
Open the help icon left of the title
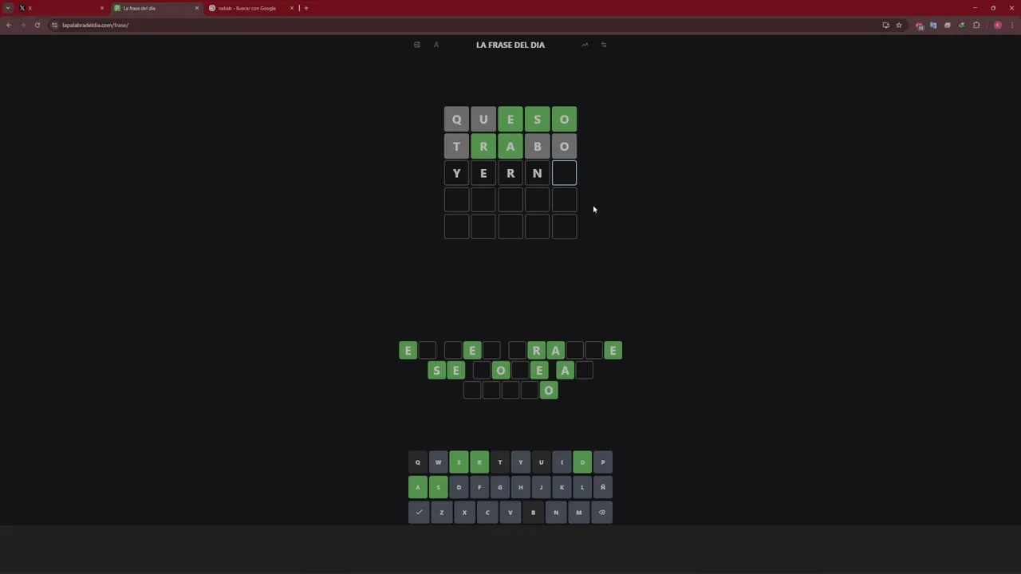click(416, 45)
